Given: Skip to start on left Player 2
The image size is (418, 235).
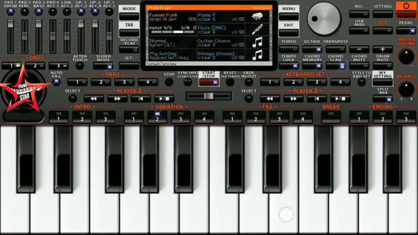Looking at the screenshot, I should click(x=140, y=99).
